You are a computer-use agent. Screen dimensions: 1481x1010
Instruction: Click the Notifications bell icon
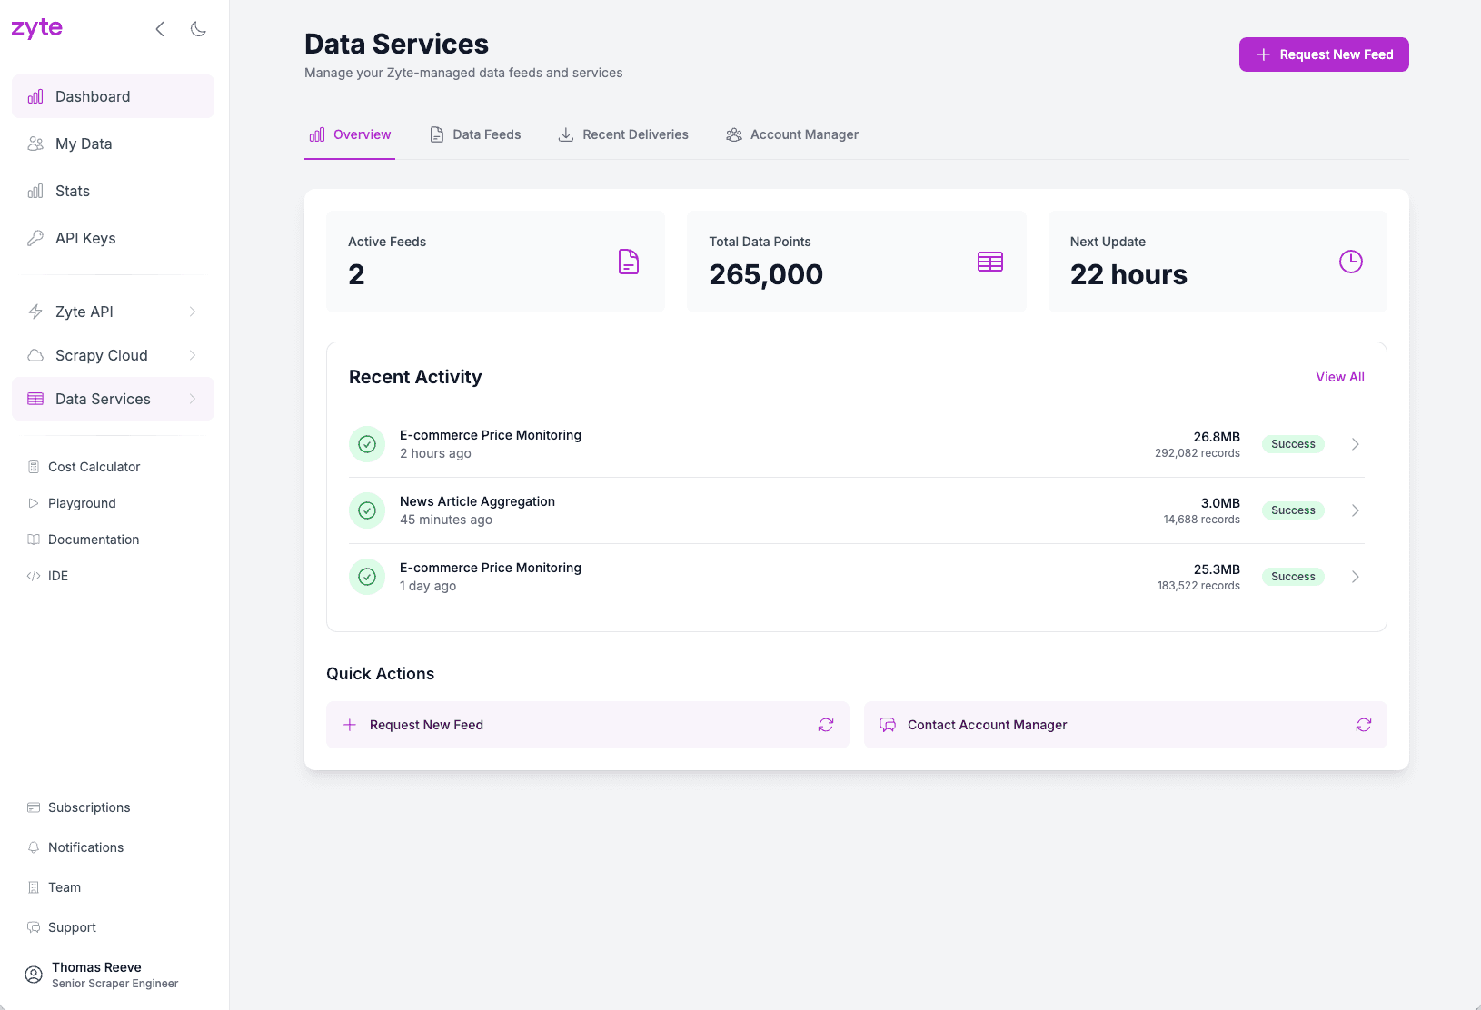34,847
